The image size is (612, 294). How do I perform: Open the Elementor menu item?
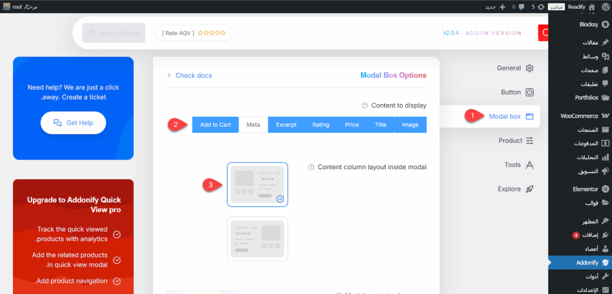[580, 189]
